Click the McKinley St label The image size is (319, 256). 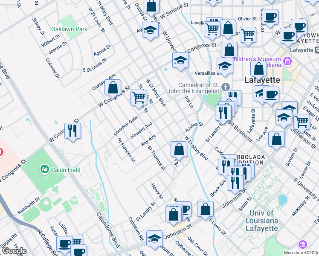(x=301, y=206)
